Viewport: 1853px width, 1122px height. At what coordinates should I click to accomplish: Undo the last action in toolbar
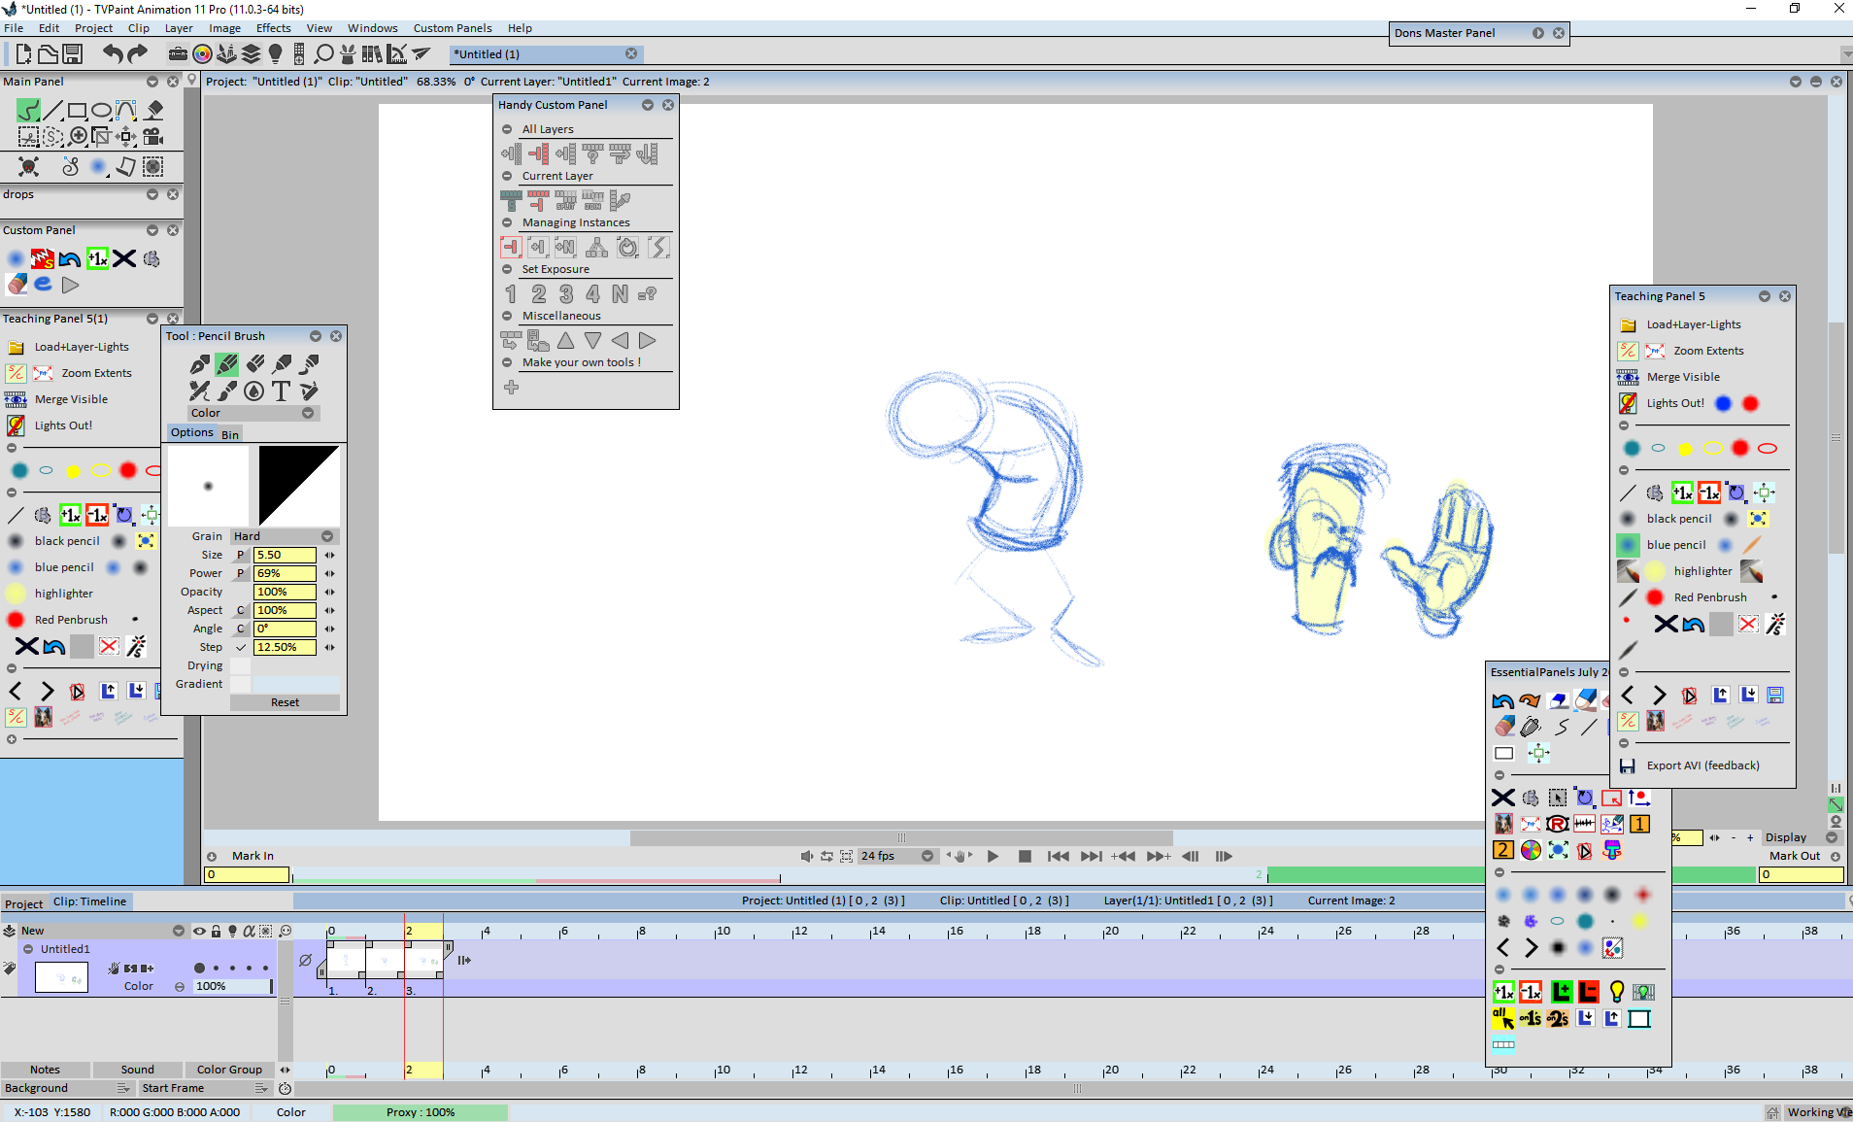(x=113, y=53)
